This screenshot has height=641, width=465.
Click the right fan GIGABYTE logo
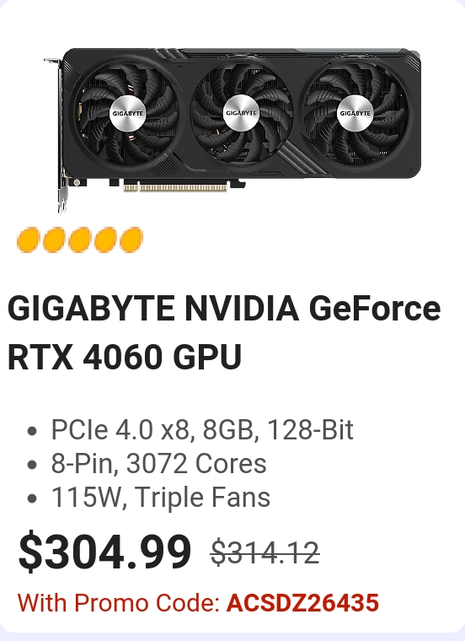(x=355, y=113)
